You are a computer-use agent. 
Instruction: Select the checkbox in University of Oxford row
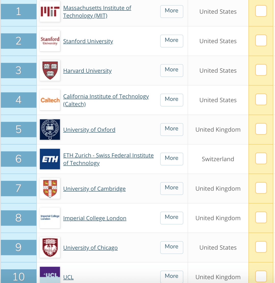261,129
